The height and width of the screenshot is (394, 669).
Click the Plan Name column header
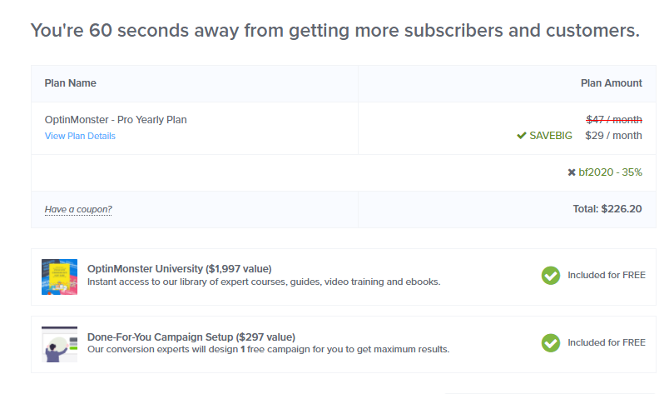[x=70, y=83]
